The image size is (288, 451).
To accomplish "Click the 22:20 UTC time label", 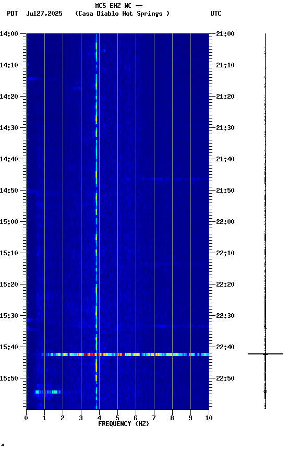I will [x=225, y=284].
